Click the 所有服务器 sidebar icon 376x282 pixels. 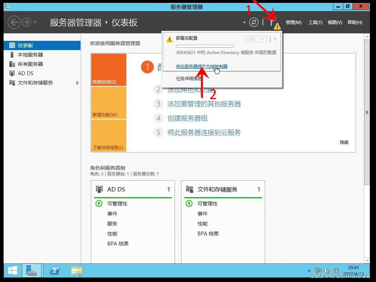(x=12, y=64)
